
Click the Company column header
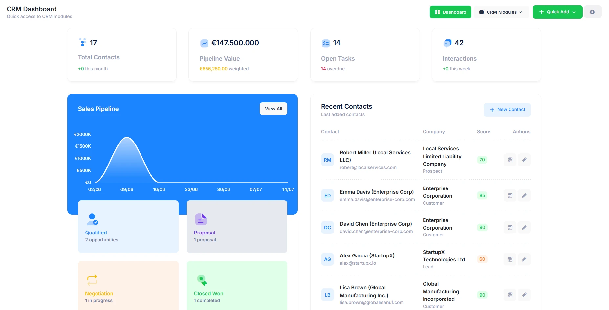(x=434, y=132)
